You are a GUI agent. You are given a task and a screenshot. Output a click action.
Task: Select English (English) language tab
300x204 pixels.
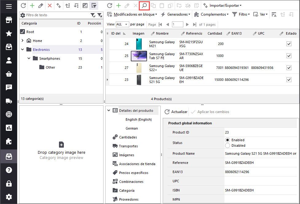(138, 119)
